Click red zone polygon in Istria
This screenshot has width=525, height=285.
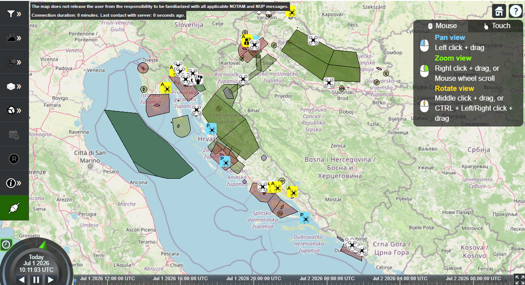[157, 105]
